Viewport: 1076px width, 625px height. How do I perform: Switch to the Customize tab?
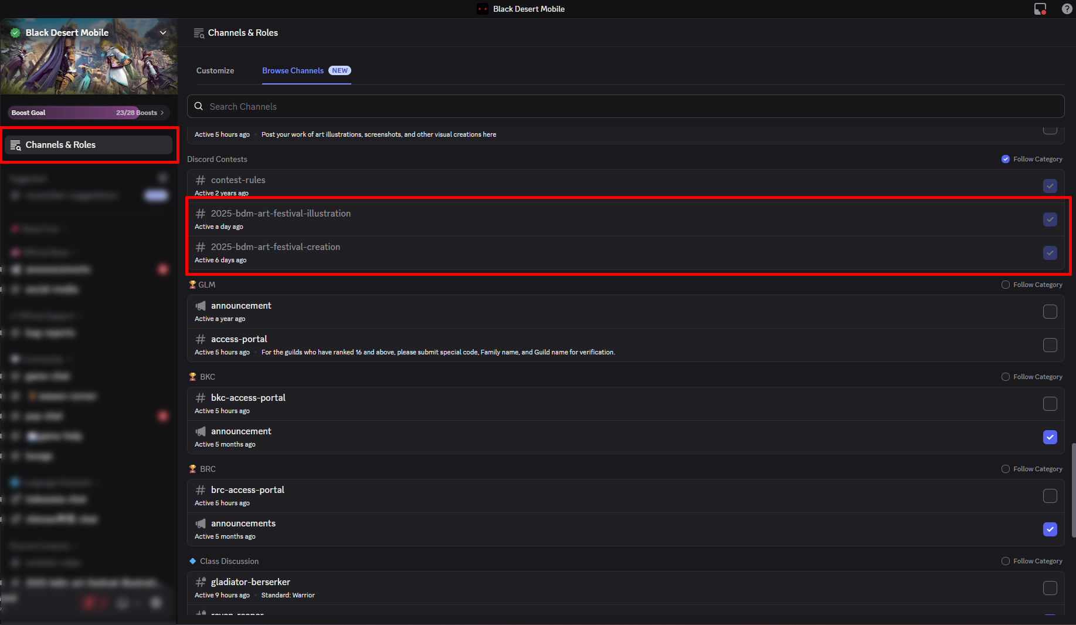pos(215,70)
